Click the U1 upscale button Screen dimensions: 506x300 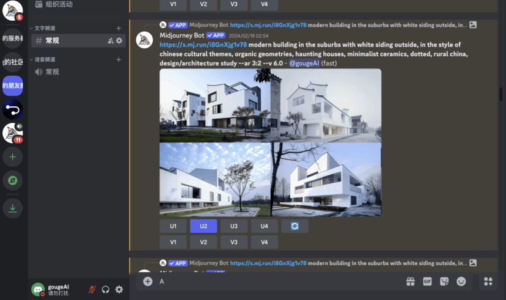point(173,226)
